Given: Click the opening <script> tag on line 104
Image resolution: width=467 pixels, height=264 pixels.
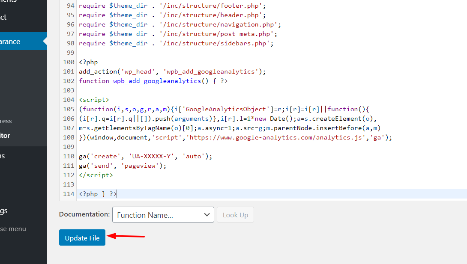Looking at the screenshot, I should 94,100.
